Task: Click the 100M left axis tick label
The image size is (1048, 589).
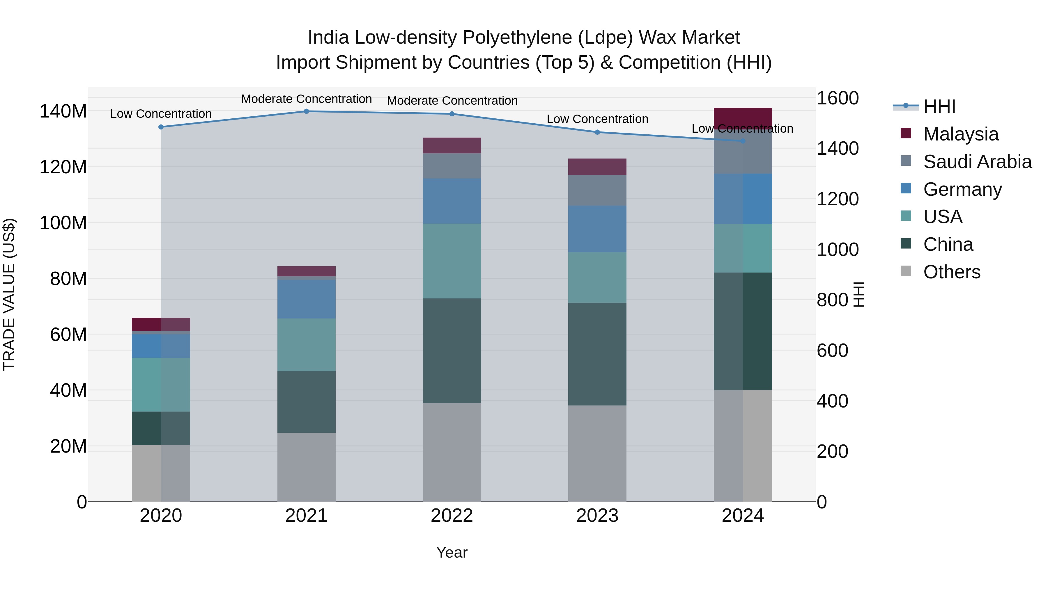Action: pos(63,223)
